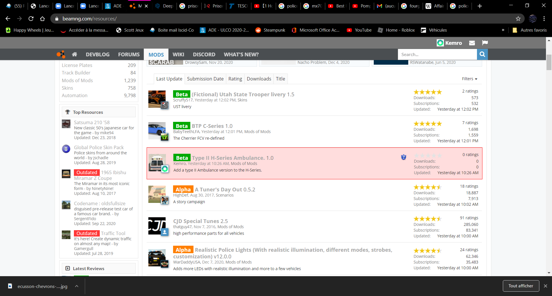Expand downloaded file options chevron
This screenshot has width=552, height=296.
pyautogui.click(x=77, y=286)
